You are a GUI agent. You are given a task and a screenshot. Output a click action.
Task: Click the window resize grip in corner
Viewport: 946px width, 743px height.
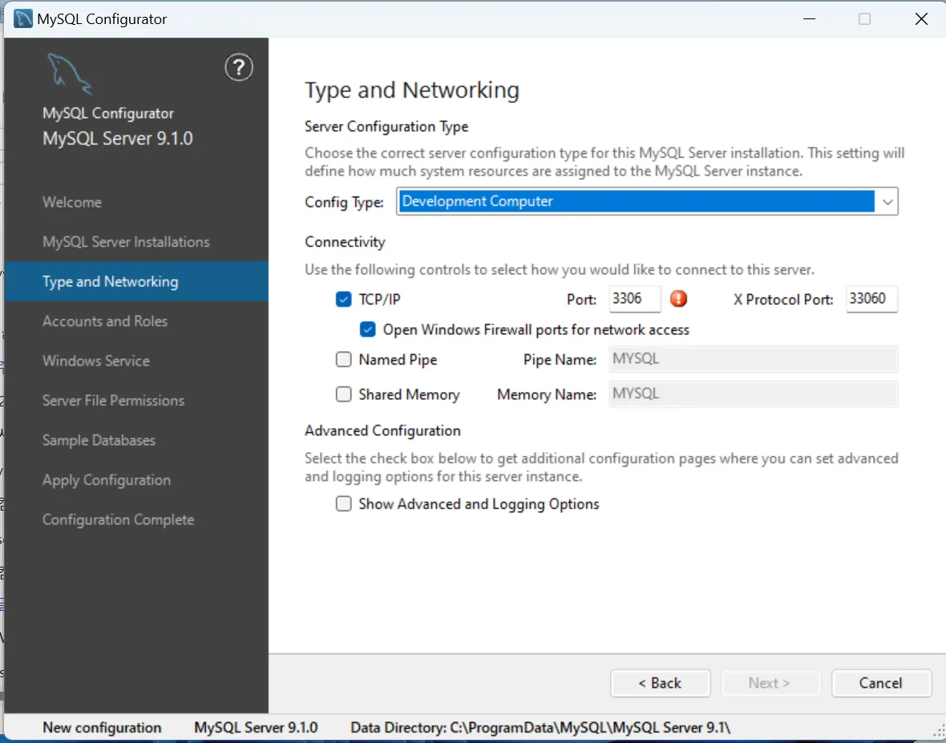939,732
